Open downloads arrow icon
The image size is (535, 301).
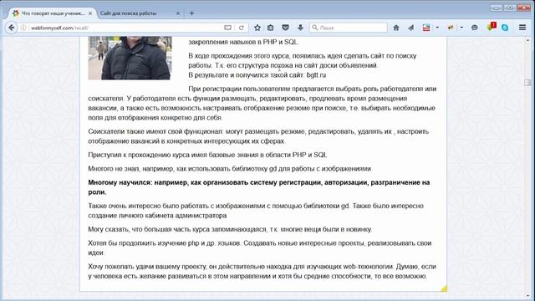coord(300,28)
